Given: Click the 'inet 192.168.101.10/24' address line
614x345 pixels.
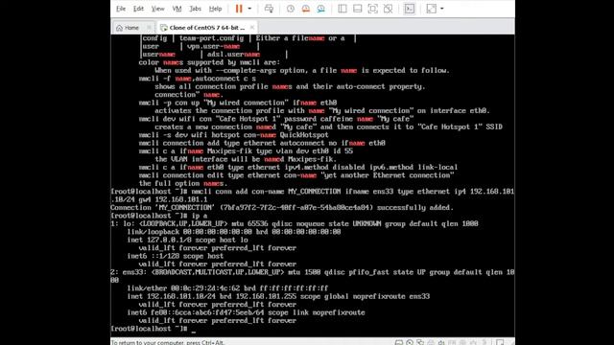Looking at the screenshot, I should pos(278,296).
